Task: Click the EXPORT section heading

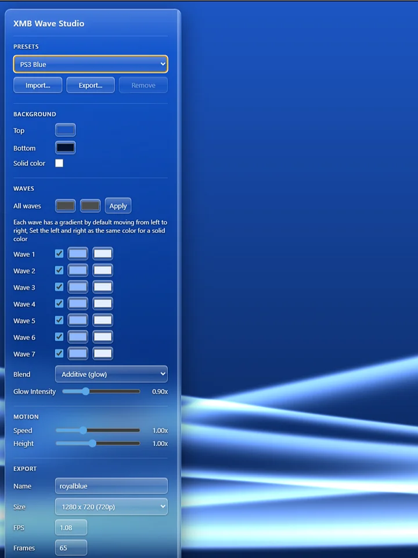Action: pos(25,468)
